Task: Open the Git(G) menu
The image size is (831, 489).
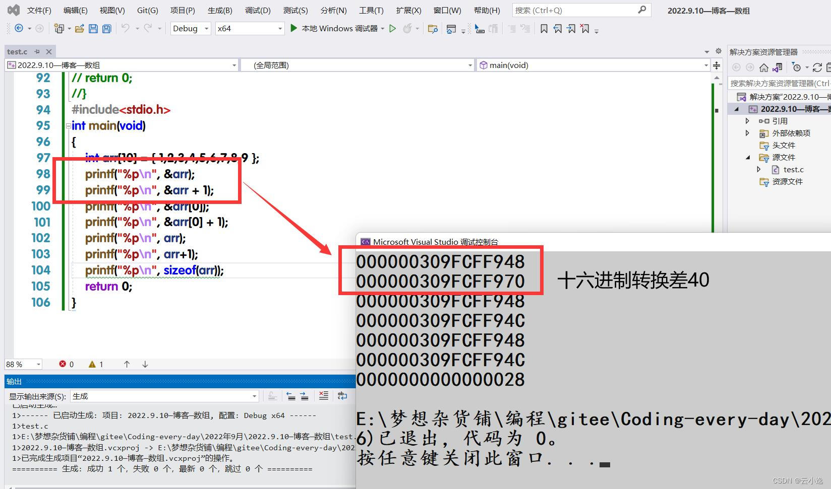Action: (148, 10)
